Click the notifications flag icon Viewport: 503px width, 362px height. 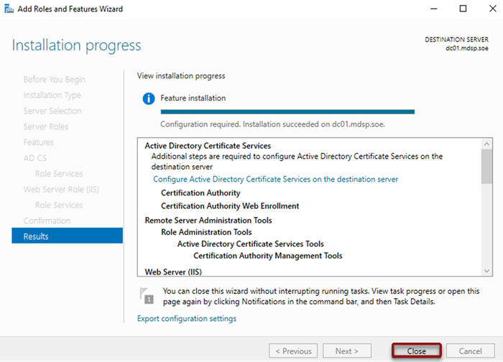147,296
